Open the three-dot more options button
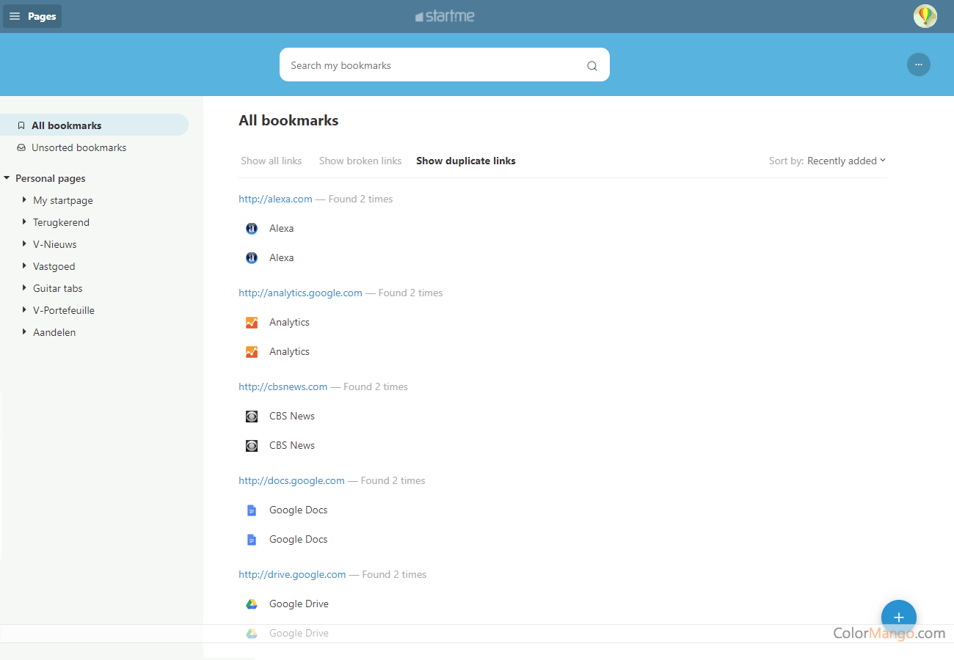 pyautogui.click(x=918, y=65)
